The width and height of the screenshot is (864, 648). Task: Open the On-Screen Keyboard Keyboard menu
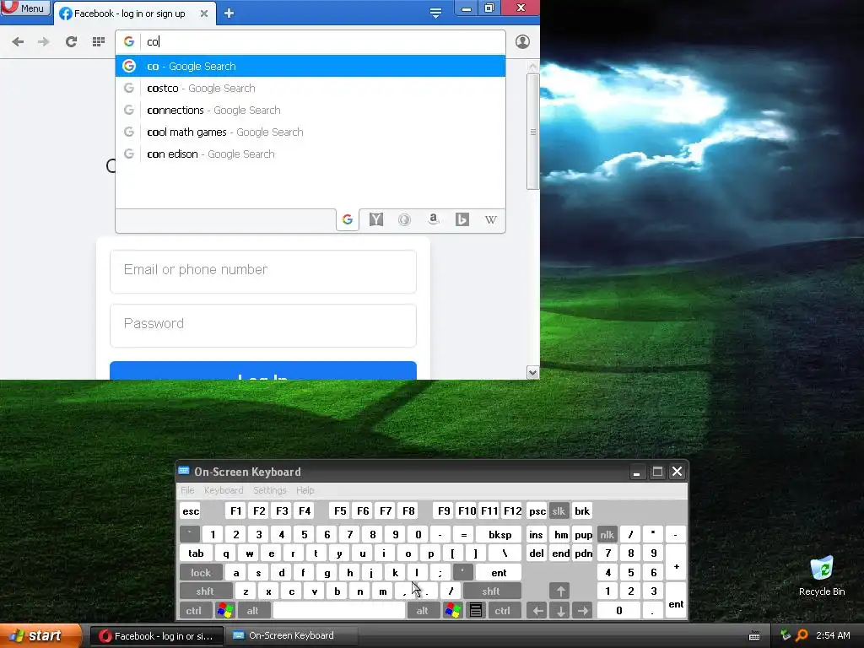pos(224,490)
